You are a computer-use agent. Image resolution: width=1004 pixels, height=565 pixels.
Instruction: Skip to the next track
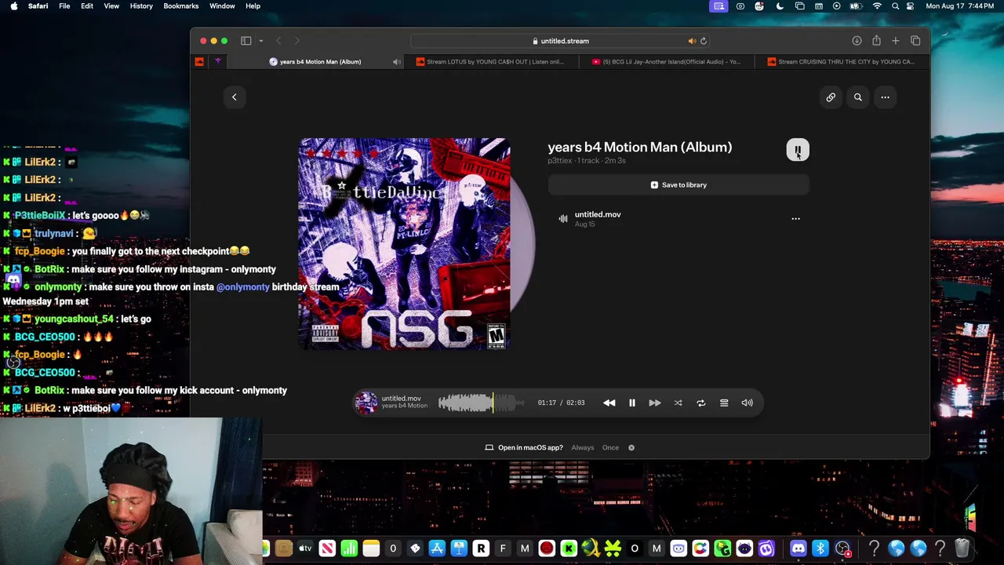[x=655, y=403]
